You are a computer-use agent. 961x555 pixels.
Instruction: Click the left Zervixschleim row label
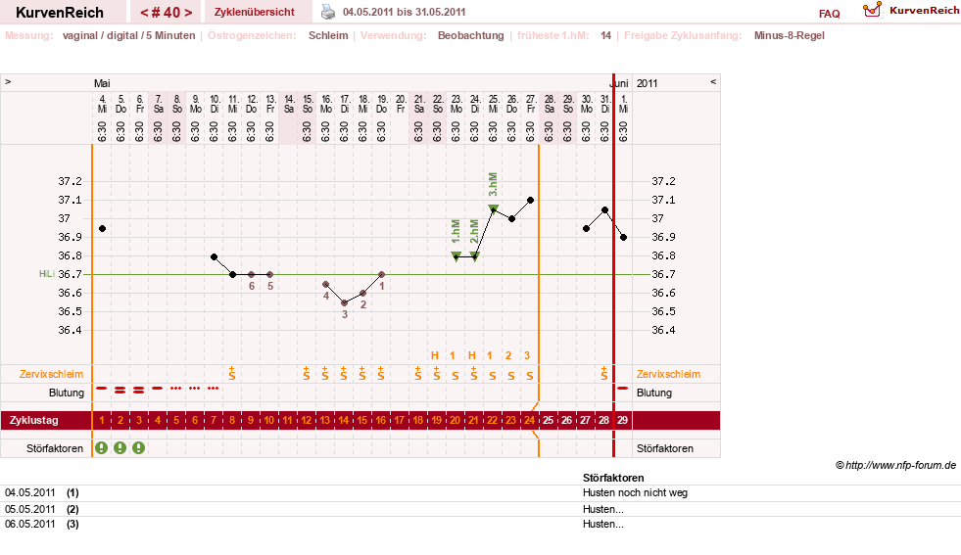(x=52, y=374)
